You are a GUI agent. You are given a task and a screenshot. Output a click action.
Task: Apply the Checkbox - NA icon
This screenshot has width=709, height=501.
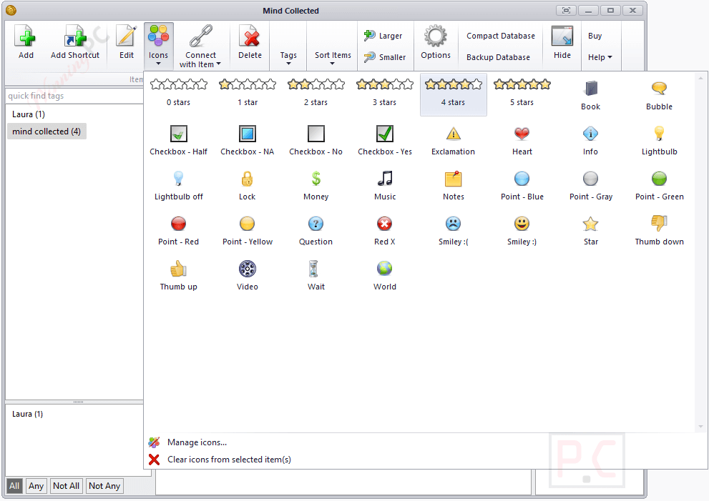click(x=248, y=140)
